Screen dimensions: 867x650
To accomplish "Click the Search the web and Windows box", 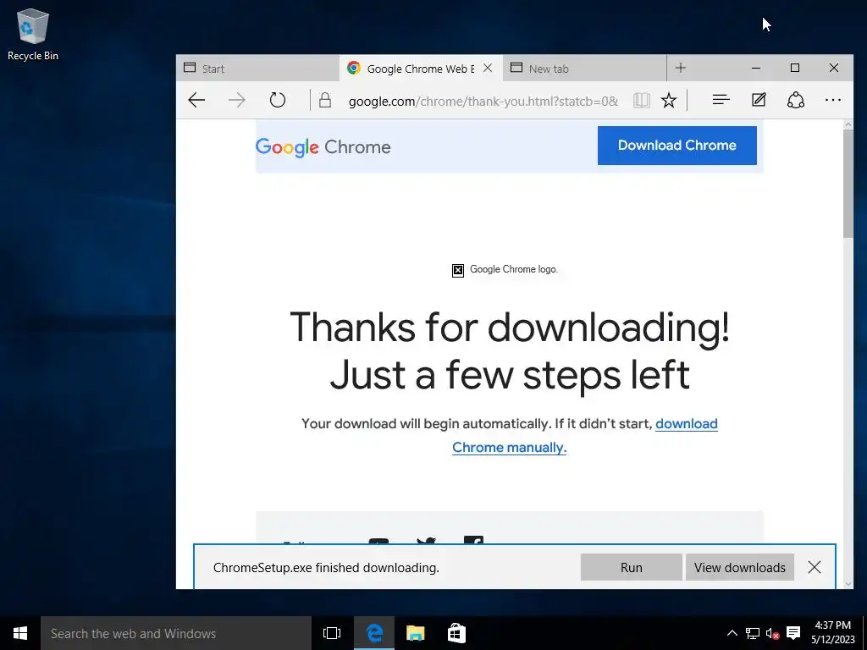I will (176, 633).
